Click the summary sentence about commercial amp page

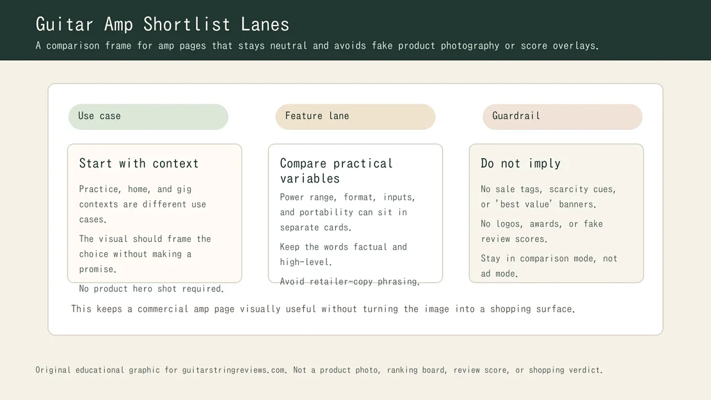tap(323, 309)
